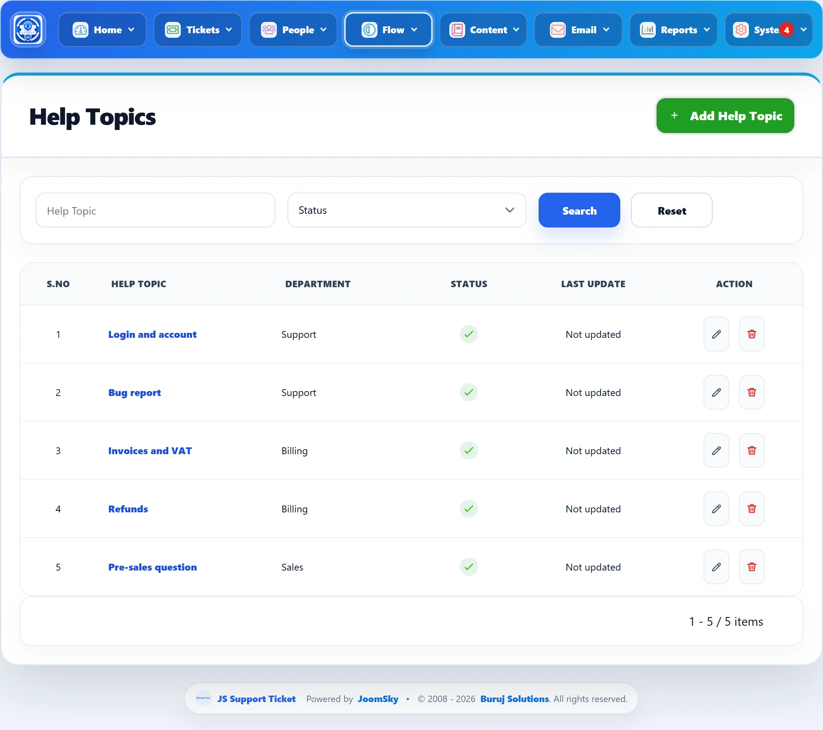Click the Help Topic search field
This screenshot has width=823, height=730.
155,210
